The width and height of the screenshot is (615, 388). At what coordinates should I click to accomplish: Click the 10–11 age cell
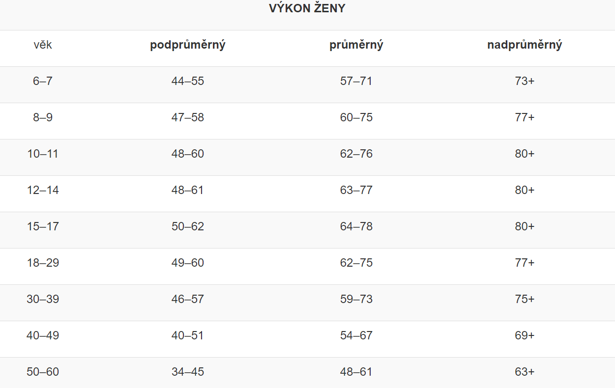pos(43,154)
